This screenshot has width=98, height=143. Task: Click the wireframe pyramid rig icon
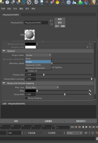click(63, 2)
